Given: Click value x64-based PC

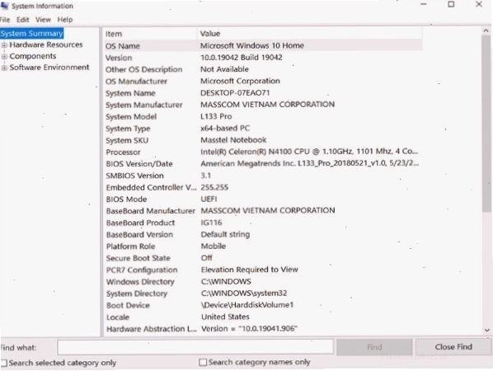Looking at the screenshot, I should click(225, 128).
